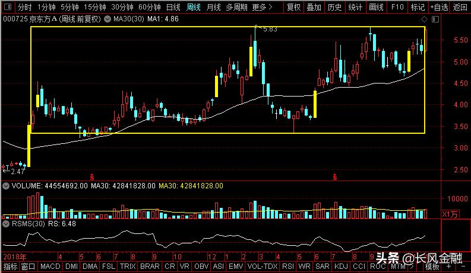471x273 pixels.
Task: Select the 5分钟 period
Action: pyautogui.click(x=69, y=7)
